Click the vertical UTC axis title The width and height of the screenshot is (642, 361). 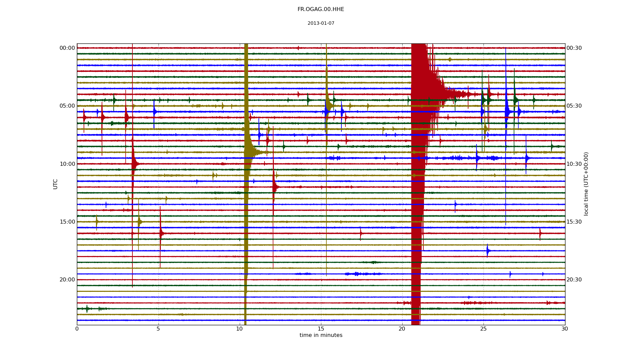[56, 184]
